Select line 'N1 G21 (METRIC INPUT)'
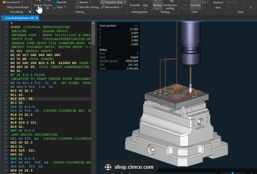The height and width of the screenshot is (174, 257). click(x=31, y=51)
